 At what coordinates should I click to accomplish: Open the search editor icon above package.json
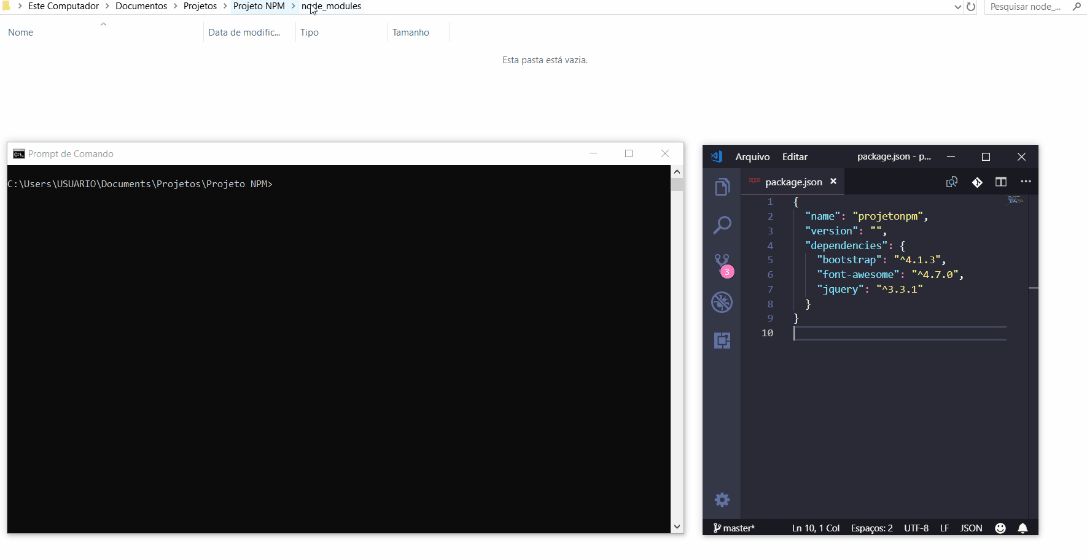click(953, 182)
